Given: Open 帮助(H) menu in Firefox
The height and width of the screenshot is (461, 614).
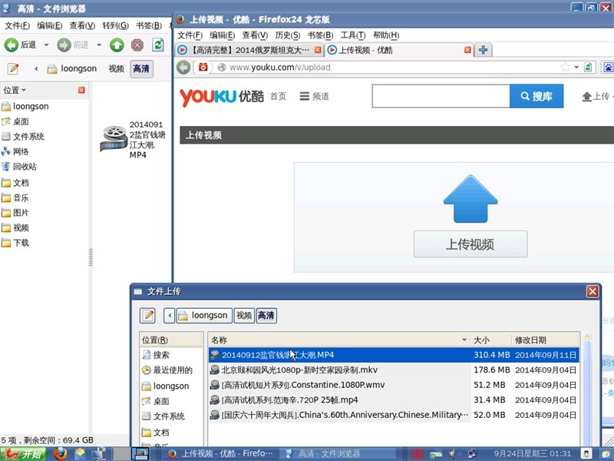Looking at the screenshot, I should click(386, 35).
